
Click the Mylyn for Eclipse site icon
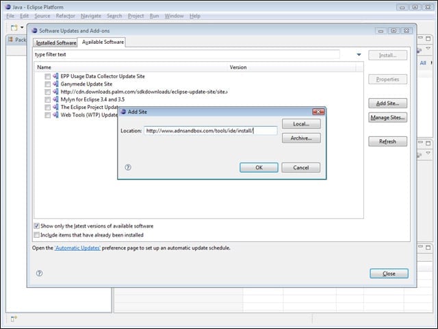coord(56,99)
